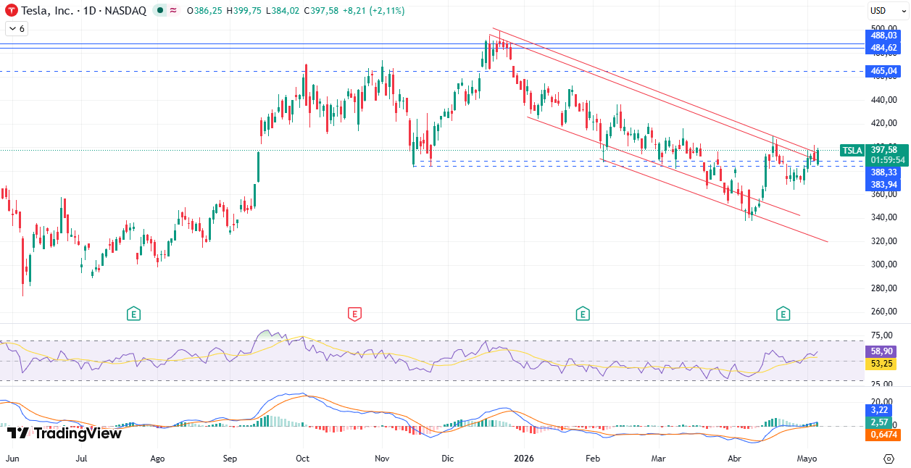
Task: Click the Ago label on time axis
Action: tap(157, 459)
